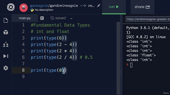Click the console line '[GCC 4.8.2] on linux'
The width and height of the screenshot is (170, 95).
click(146, 37)
